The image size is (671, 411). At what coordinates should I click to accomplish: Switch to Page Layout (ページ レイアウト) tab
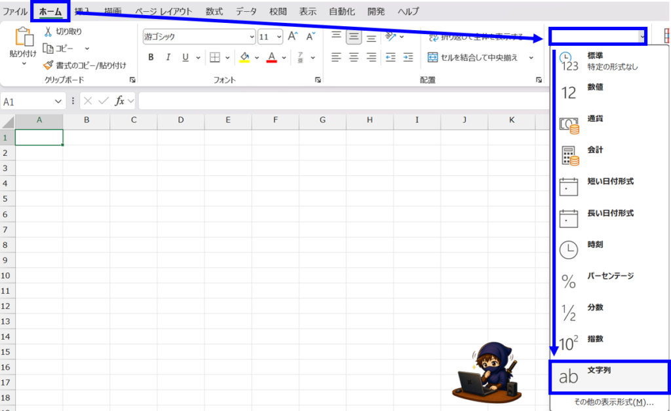(164, 12)
